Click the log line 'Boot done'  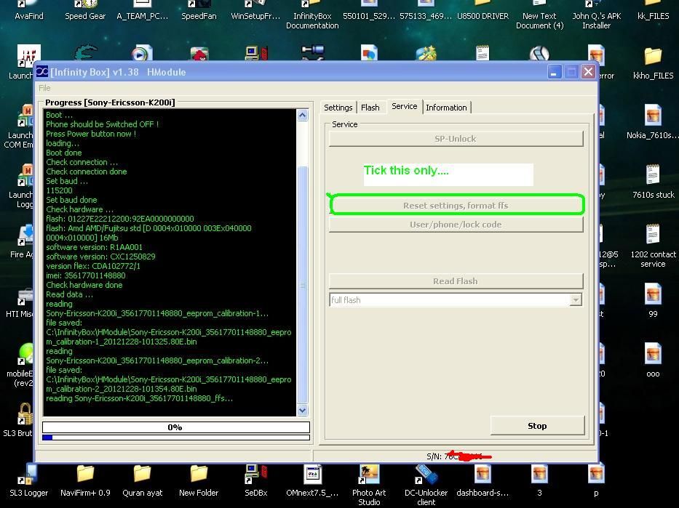point(63,153)
